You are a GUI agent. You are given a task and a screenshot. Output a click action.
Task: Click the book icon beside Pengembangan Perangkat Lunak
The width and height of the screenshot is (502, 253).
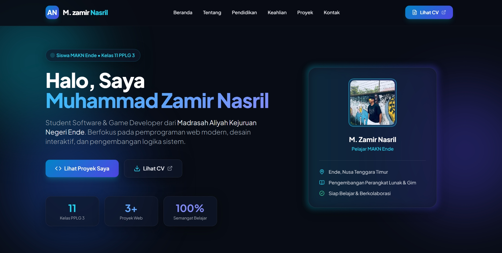[322, 183]
